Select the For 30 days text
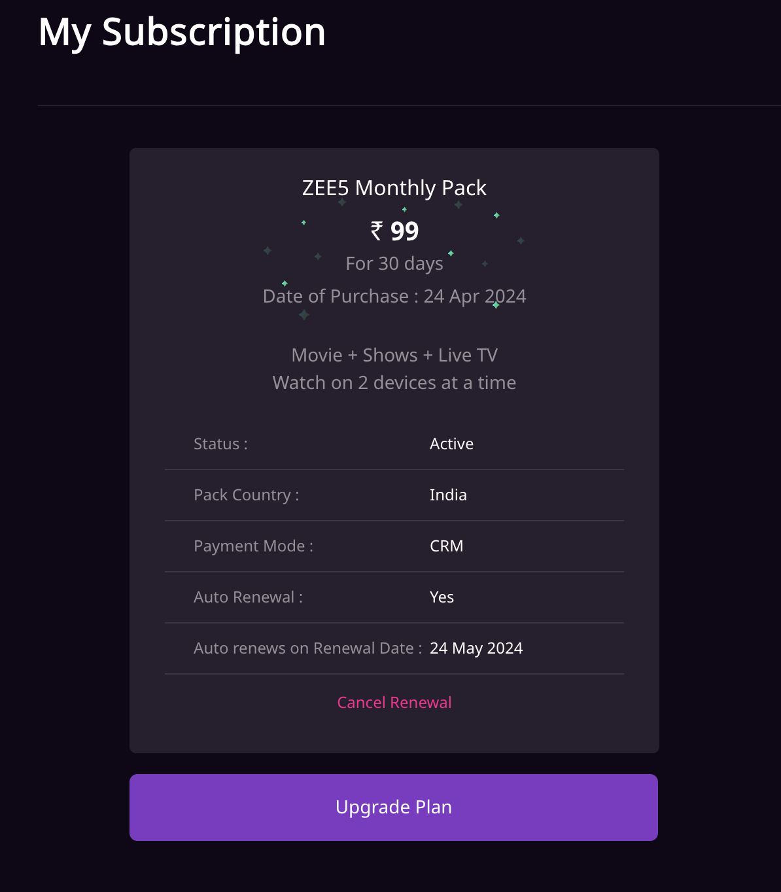Viewport: 781px width, 892px height. click(x=394, y=263)
